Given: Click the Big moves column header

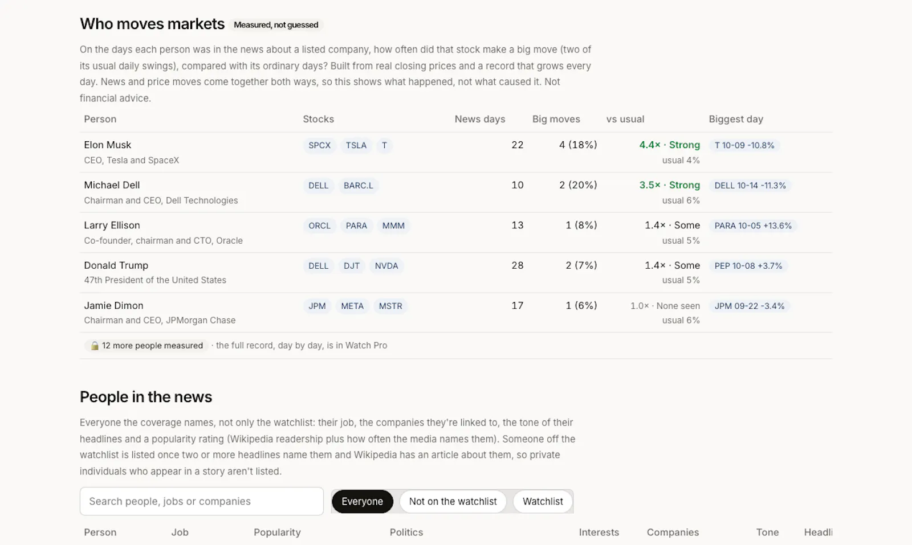Looking at the screenshot, I should 556,119.
